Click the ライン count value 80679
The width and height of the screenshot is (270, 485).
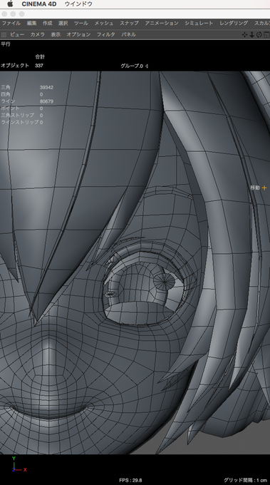coord(46,101)
